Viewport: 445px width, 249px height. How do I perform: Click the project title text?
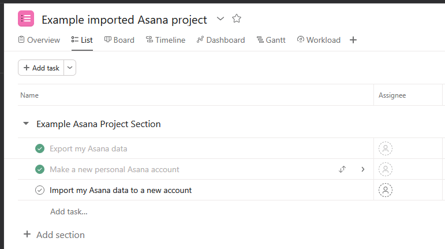(x=124, y=20)
